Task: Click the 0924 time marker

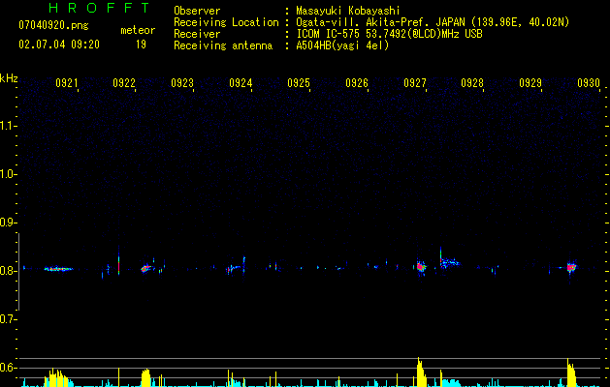Action: [241, 82]
